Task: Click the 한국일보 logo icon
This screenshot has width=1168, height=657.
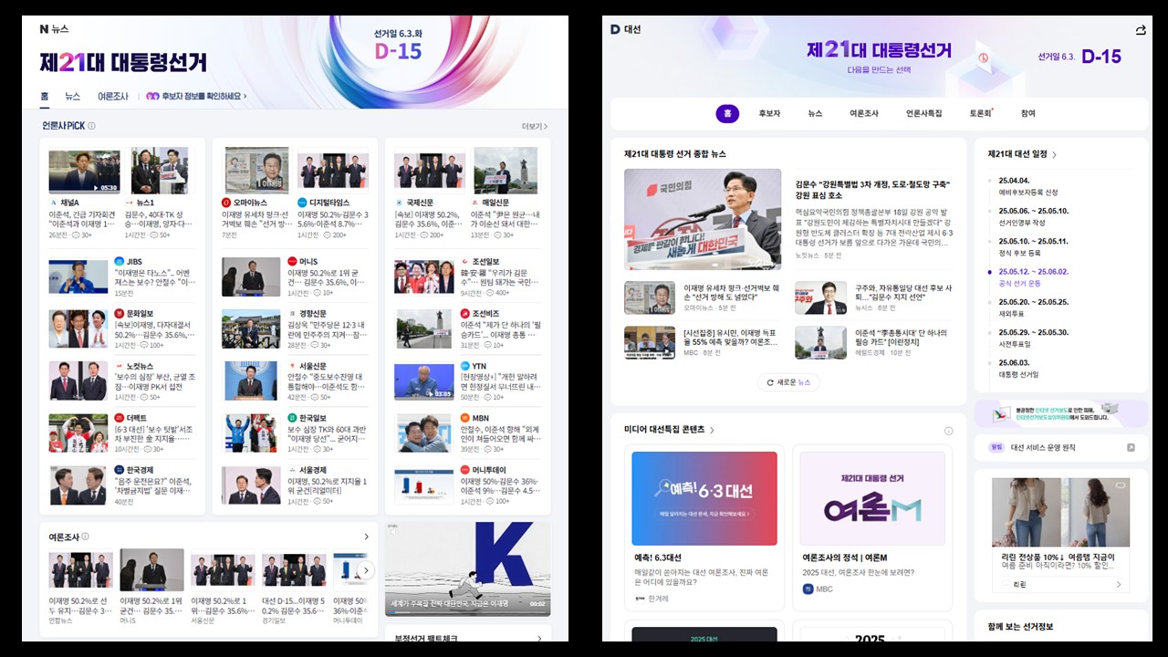Action: pos(292,419)
